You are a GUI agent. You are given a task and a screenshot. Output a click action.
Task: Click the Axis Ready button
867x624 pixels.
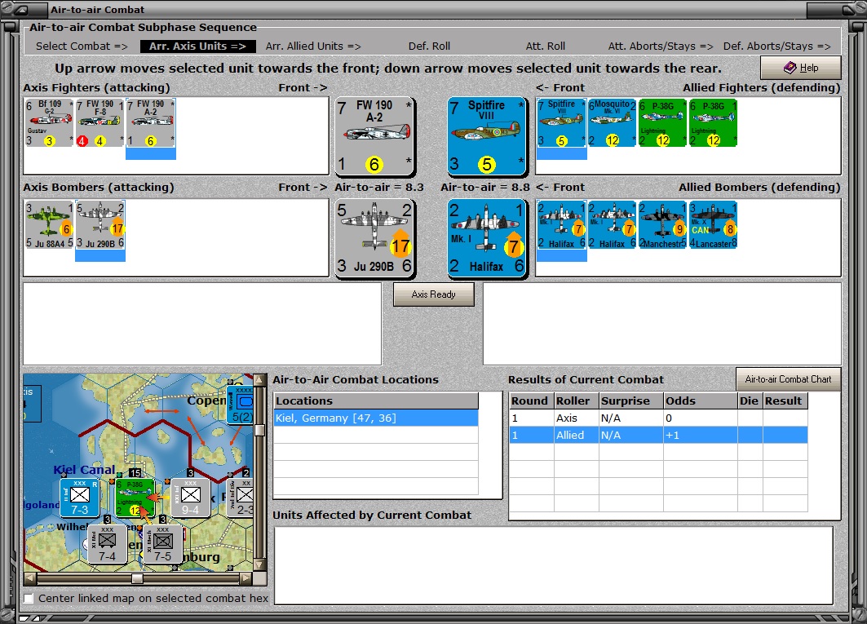click(434, 294)
